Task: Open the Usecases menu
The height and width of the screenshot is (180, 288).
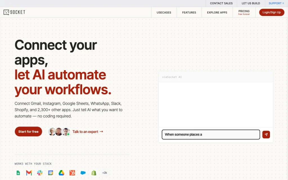Action: coord(164,12)
